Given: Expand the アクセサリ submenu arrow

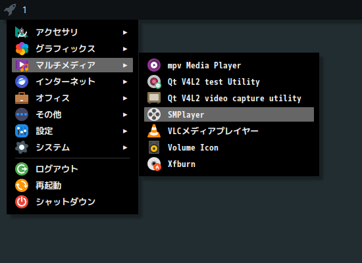Looking at the screenshot, I should click(x=125, y=32).
